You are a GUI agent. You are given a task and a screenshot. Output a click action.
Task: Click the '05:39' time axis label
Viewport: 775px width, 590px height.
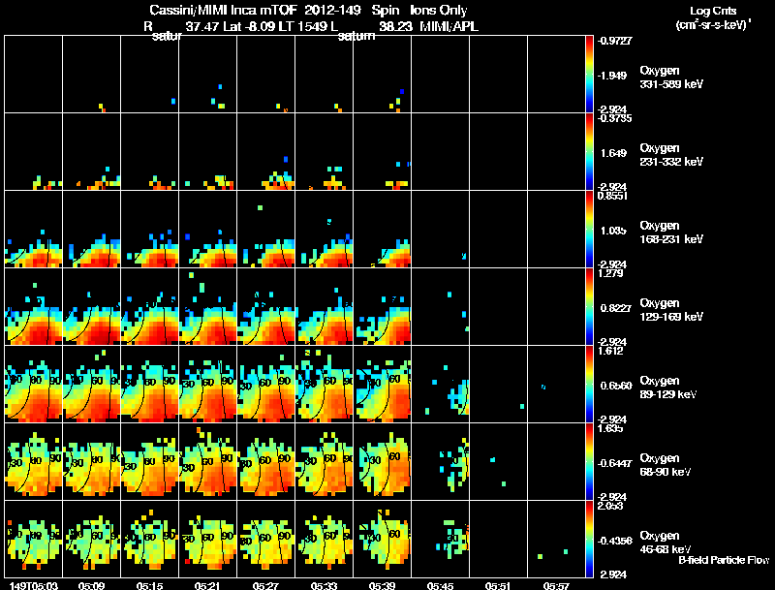coord(382,586)
